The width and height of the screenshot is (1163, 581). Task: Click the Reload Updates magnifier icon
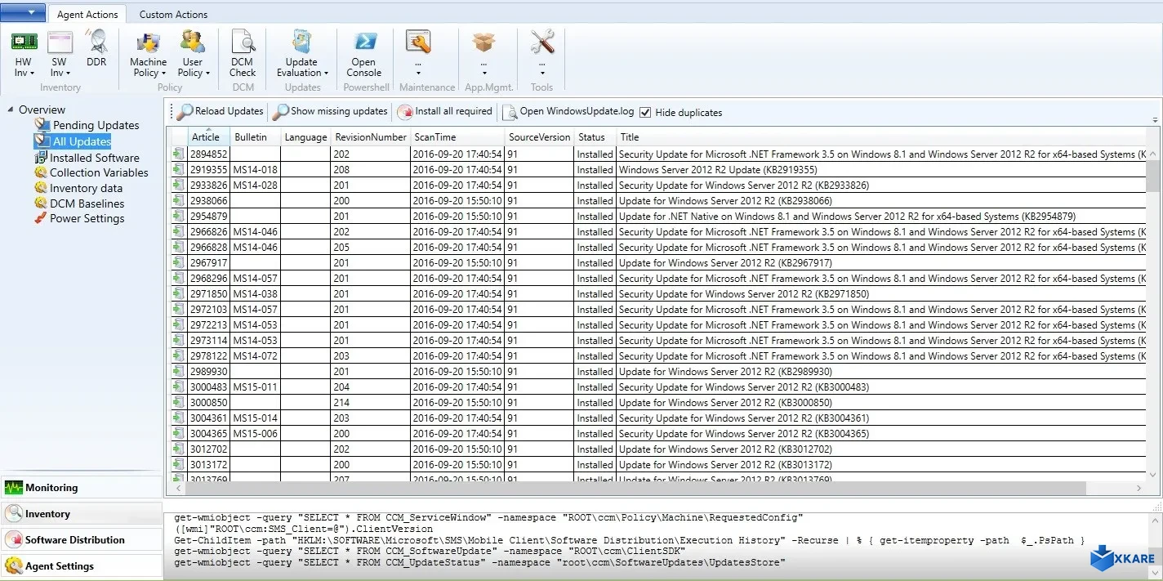tap(185, 112)
